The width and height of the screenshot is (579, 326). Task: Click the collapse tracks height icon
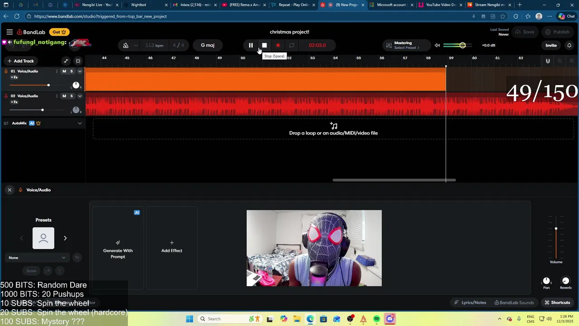pos(78,61)
